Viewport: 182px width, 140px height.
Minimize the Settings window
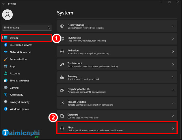tap(161, 2)
